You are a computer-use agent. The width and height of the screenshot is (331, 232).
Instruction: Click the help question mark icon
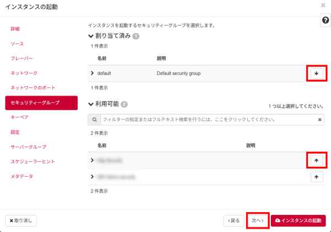point(325,20)
